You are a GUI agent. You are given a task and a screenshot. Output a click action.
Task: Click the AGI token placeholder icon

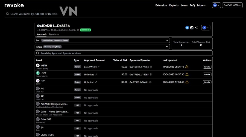click(x=38, y=88)
